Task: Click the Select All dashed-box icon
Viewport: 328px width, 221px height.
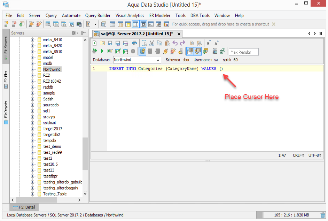Action: [144, 43]
